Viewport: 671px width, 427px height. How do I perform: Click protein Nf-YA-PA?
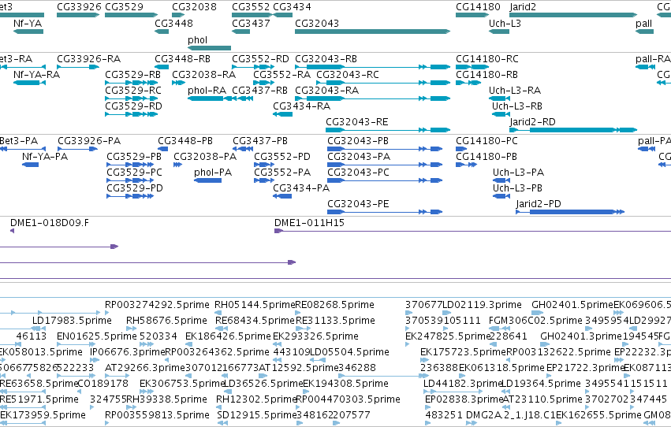coord(45,157)
